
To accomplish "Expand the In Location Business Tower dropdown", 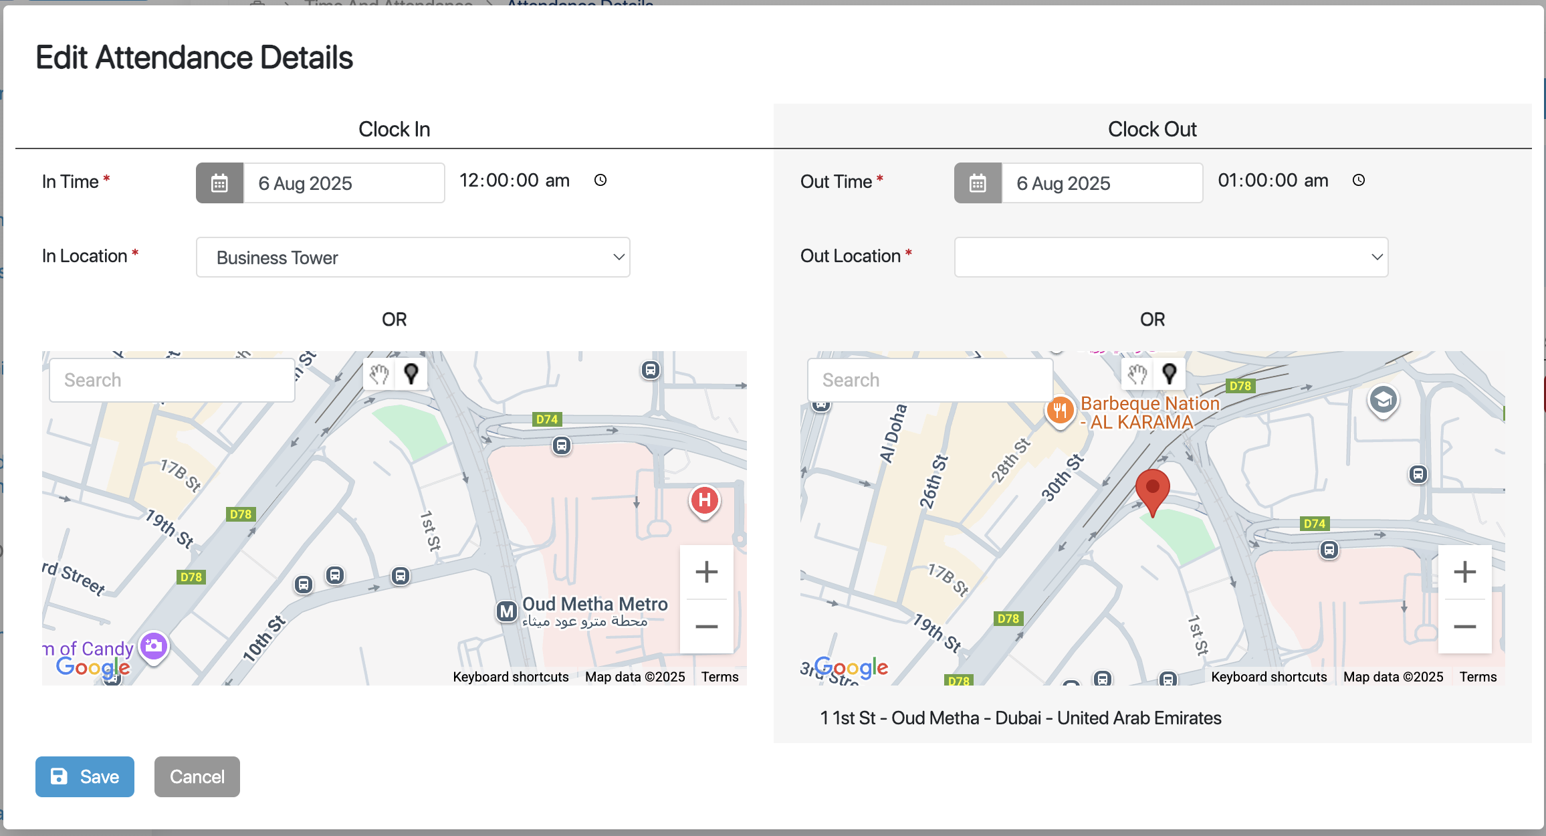I will pos(413,257).
